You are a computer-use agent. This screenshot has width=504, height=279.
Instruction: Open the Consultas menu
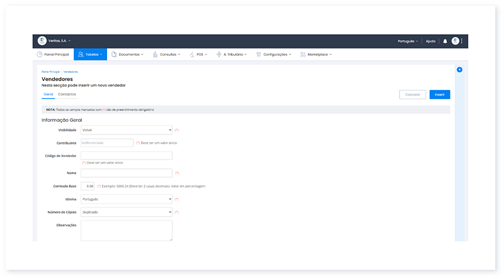coord(166,55)
